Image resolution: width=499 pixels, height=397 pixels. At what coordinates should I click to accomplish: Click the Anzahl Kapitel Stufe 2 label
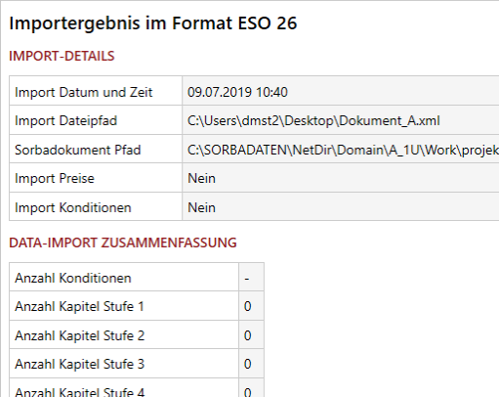coord(79,335)
